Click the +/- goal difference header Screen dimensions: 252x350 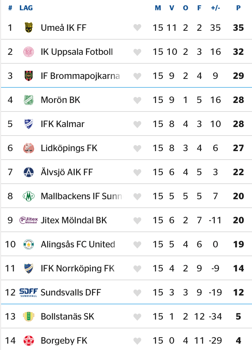pos(215,8)
